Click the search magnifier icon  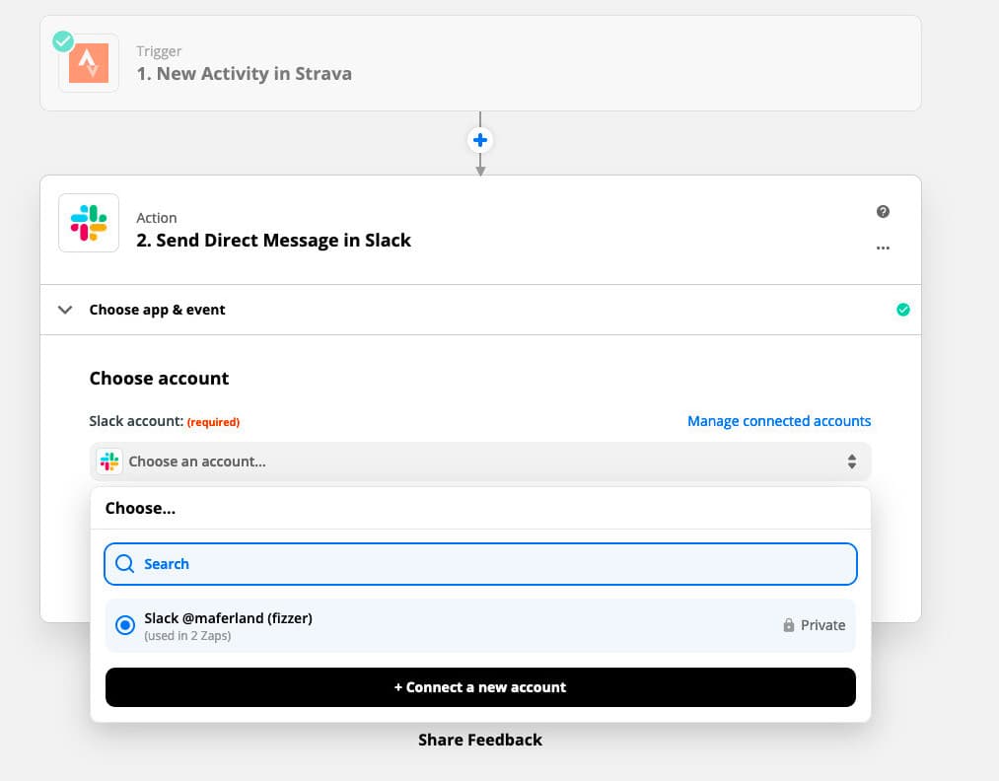(x=125, y=563)
